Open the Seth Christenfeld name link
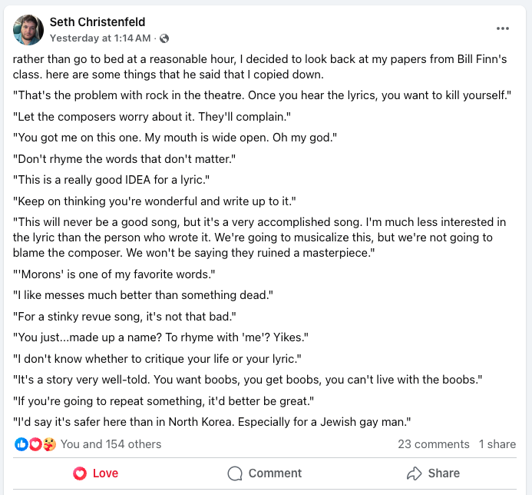Viewport: 532px width, 495px height. [97, 22]
